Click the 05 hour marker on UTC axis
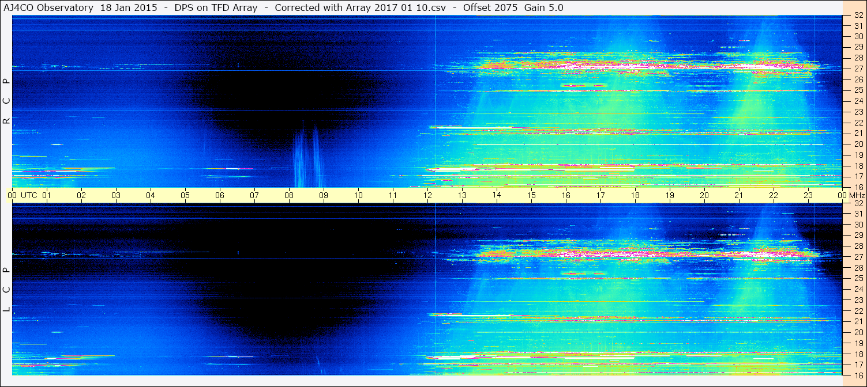 click(x=185, y=195)
